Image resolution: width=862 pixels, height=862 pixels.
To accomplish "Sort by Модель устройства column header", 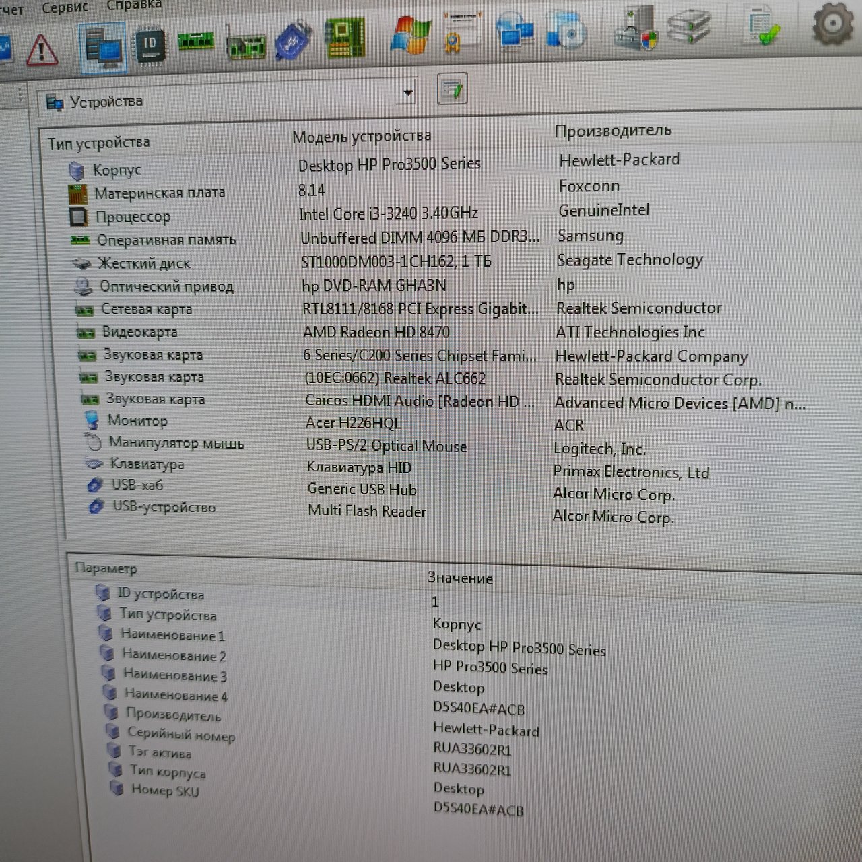I will [x=362, y=136].
